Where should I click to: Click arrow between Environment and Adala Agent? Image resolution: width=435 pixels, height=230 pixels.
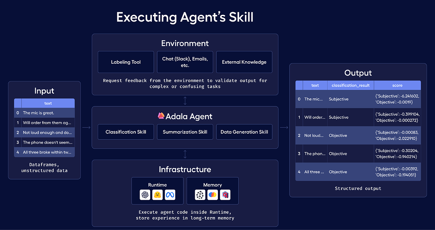click(x=185, y=101)
